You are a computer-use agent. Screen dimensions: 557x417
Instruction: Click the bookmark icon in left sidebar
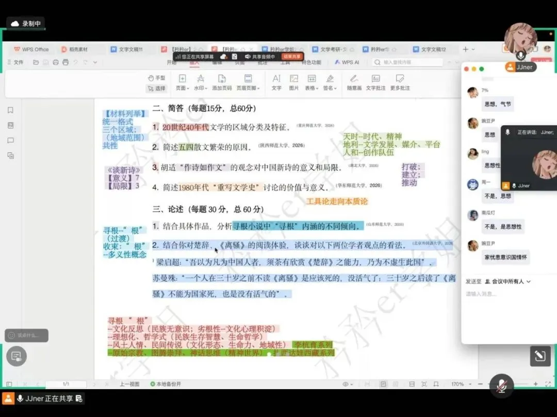[x=11, y=110]
